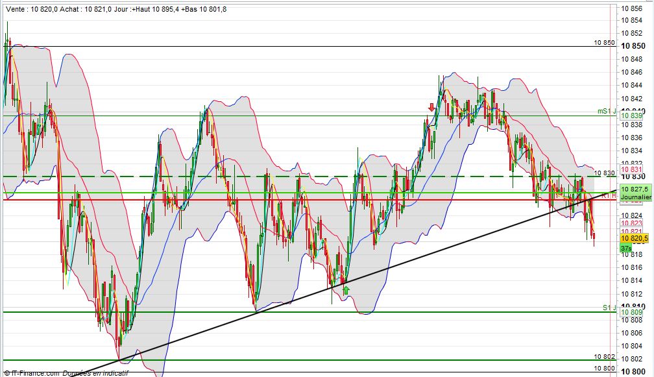This screenshot has width=654, height=377.
Task: Click the red 10 831 price box
Action: (x=631, y=169)
